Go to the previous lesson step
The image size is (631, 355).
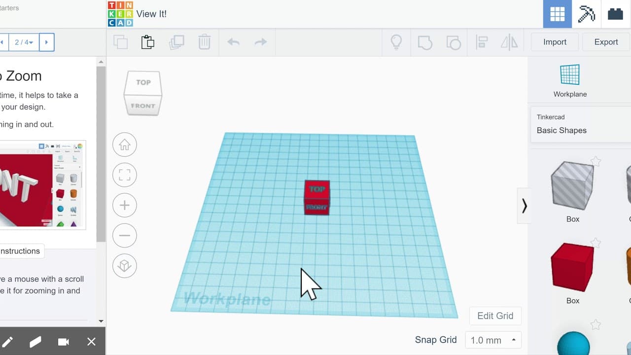[x=2, y=42]
